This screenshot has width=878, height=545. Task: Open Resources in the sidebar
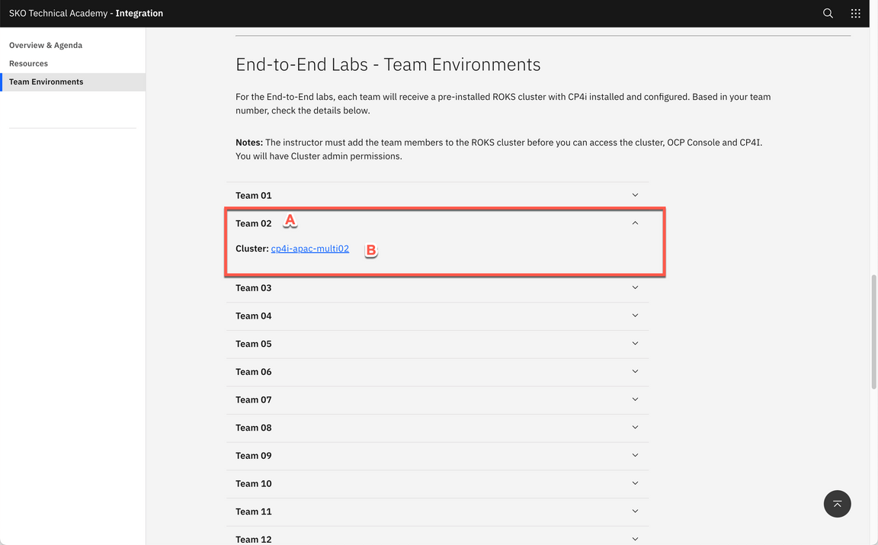click(28, 63)
